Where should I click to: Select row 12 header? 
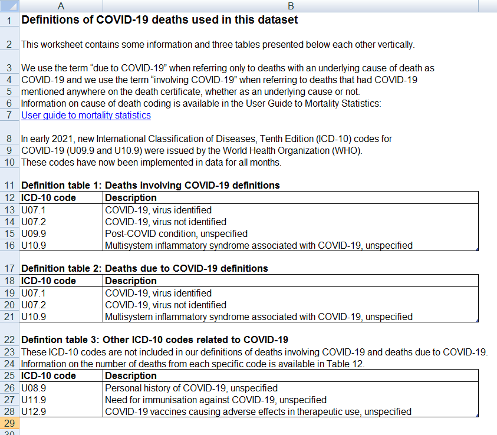(x=9, y=197)
